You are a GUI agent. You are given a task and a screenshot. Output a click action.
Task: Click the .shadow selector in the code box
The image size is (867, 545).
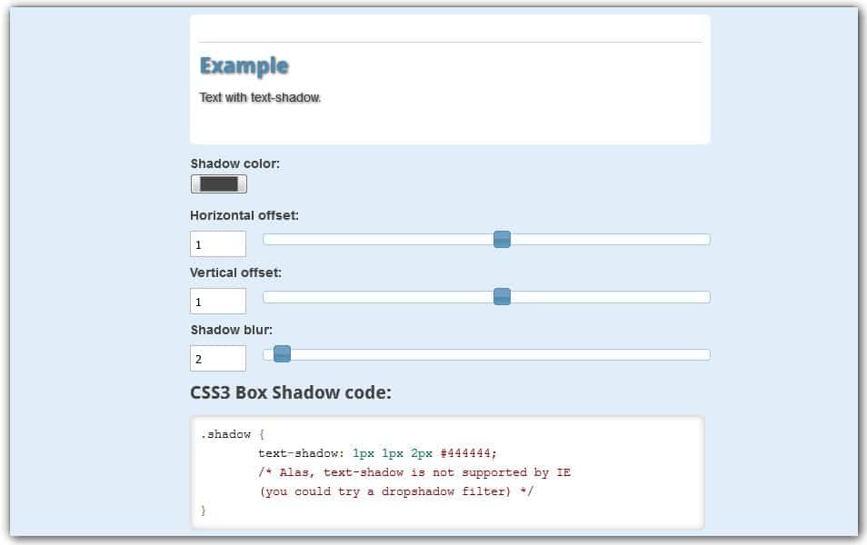[223, 434]
